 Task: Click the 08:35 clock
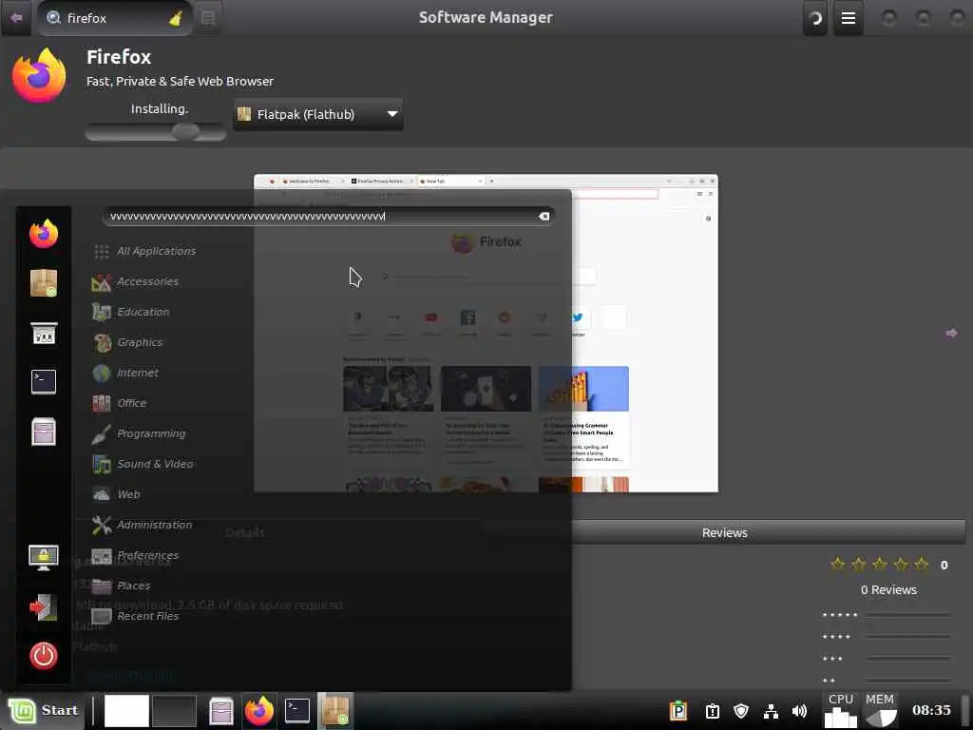[x=931, y=710]
